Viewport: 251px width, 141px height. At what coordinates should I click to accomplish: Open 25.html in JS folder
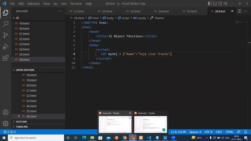(38, 54)
